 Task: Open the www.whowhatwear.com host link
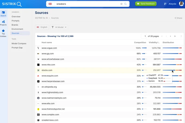[53, 59]
